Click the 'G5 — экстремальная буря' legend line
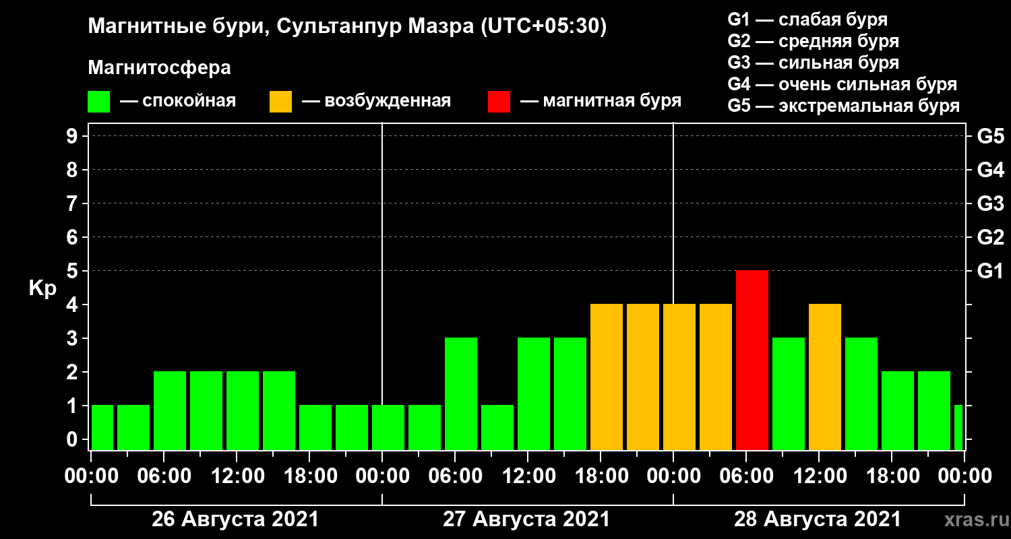The width and height of the screenshot is (1011, 539). coord(844,106)
